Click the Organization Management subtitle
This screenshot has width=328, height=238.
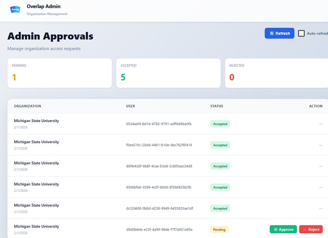coord(47,14)
